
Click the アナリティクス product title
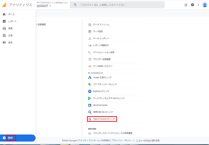click(21, 5)
